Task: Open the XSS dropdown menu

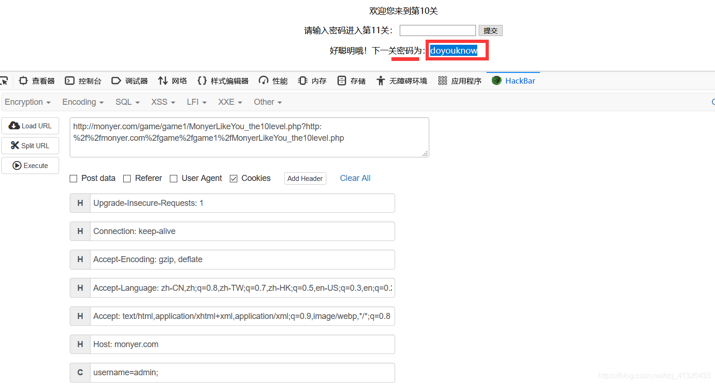Action: (163, 102)
